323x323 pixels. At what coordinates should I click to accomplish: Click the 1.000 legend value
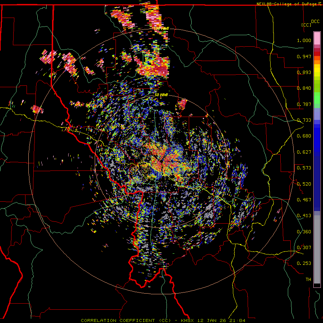coord(304,40)
